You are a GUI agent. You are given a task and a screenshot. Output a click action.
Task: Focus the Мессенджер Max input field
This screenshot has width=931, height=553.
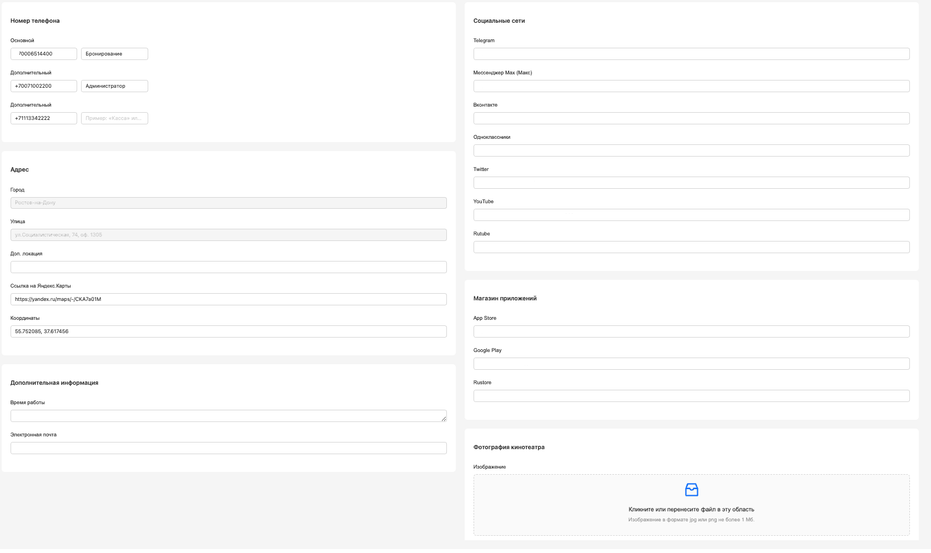pos(691,86)
